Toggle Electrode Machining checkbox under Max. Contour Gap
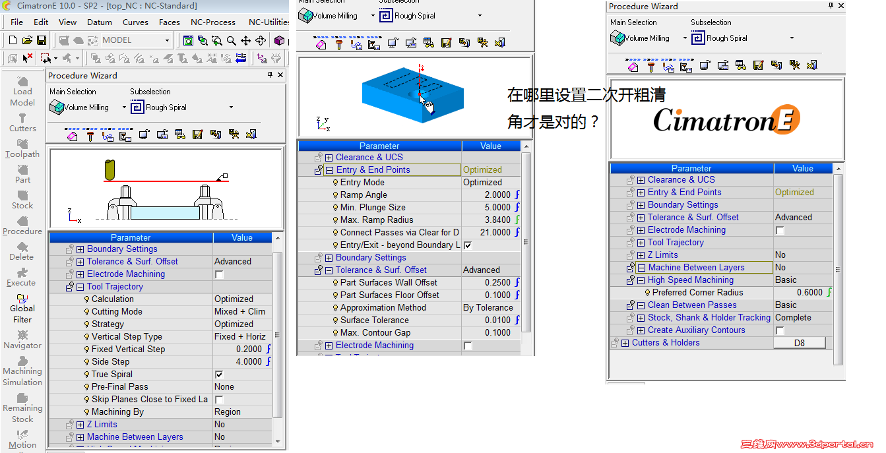The image size is (886, 453). (x=468, y=346)
